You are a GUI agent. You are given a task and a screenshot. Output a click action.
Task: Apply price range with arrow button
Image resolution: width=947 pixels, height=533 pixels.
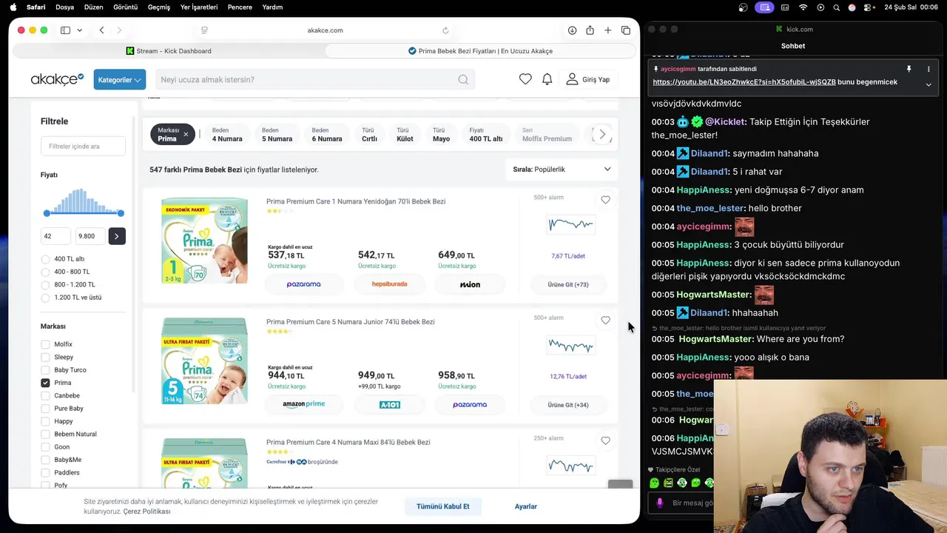(116, 236)
